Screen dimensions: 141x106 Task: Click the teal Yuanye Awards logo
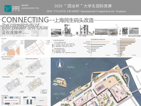tap(8, 9)
